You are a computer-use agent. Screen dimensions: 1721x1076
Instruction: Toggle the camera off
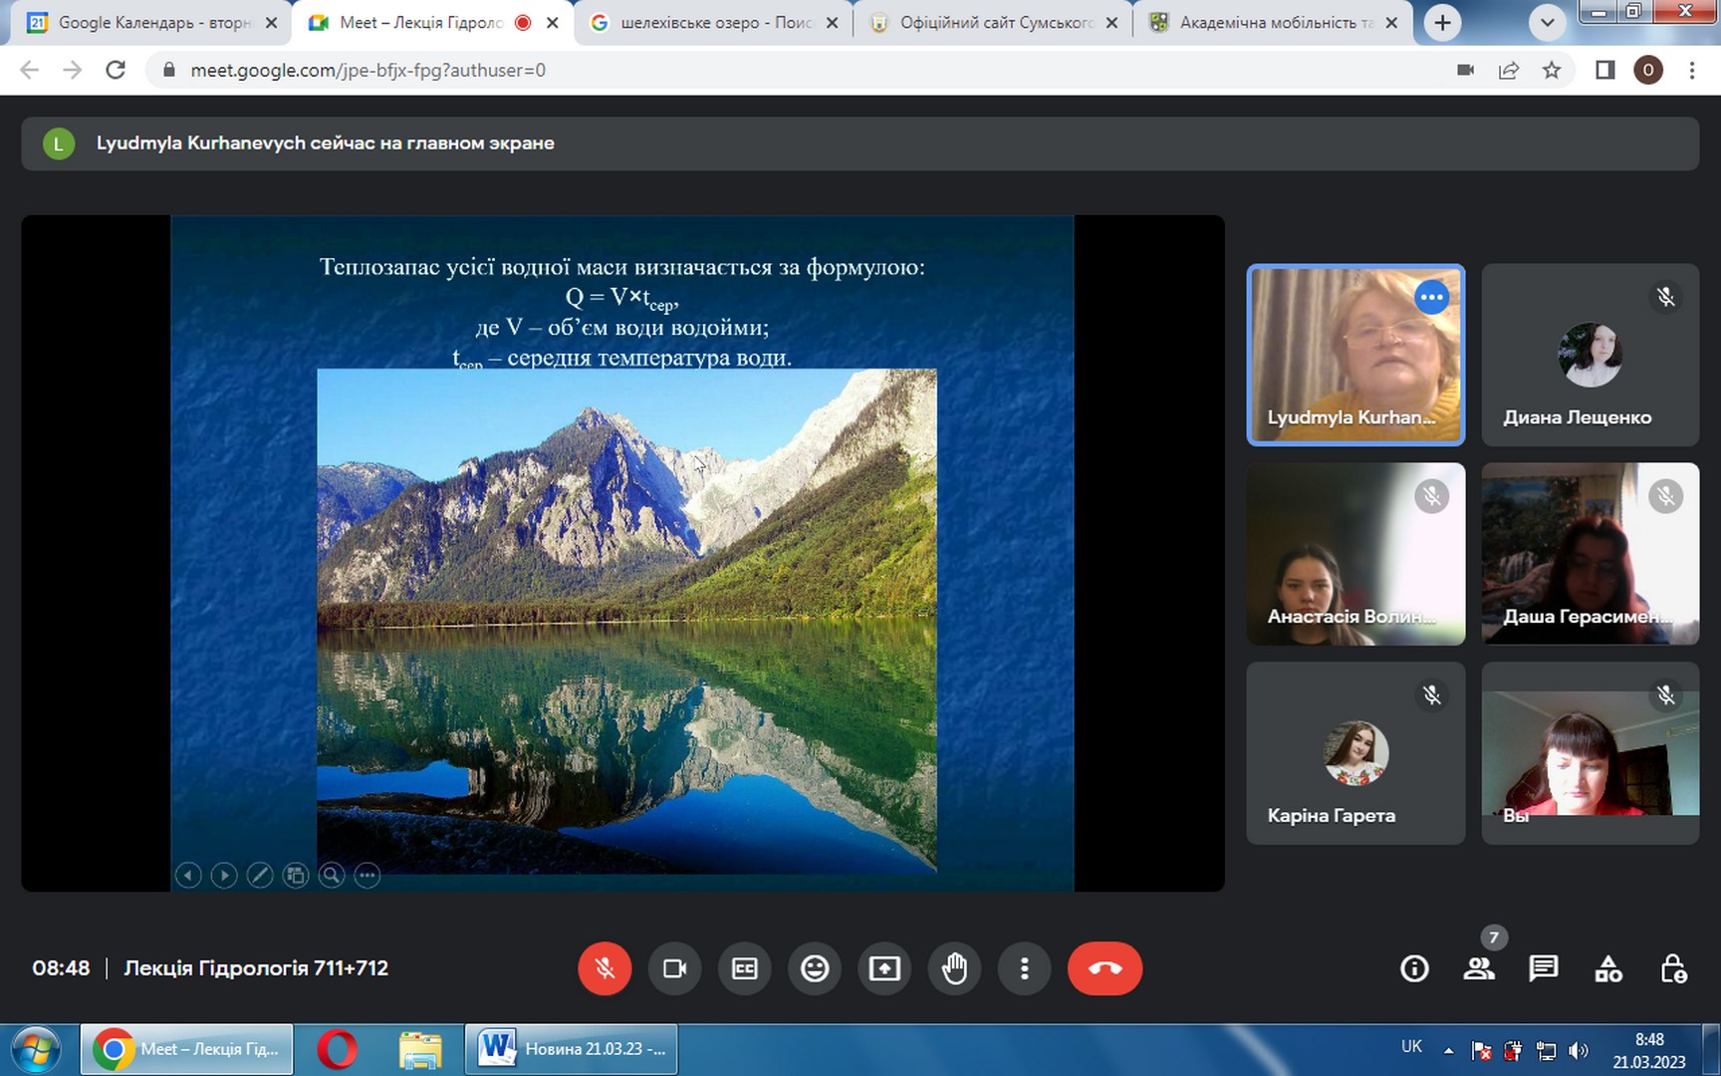pos(674,968)
